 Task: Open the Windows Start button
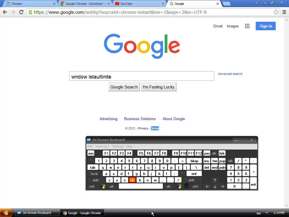[x=6, y=213]
